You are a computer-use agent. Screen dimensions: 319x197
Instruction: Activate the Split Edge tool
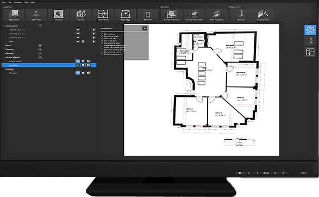[x=126, y=15]
